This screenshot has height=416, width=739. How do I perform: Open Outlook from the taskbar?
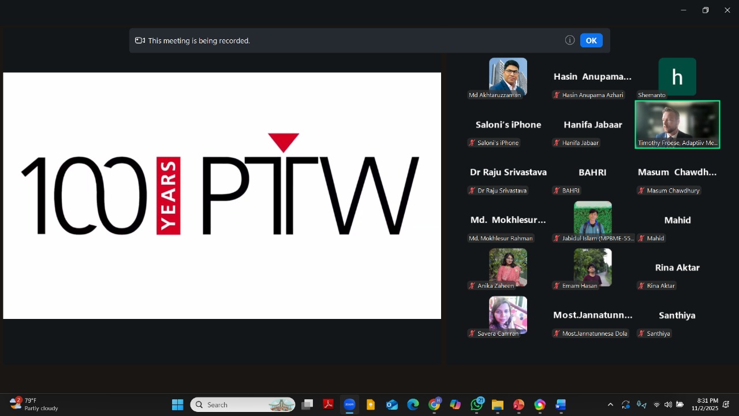(392, 404)
